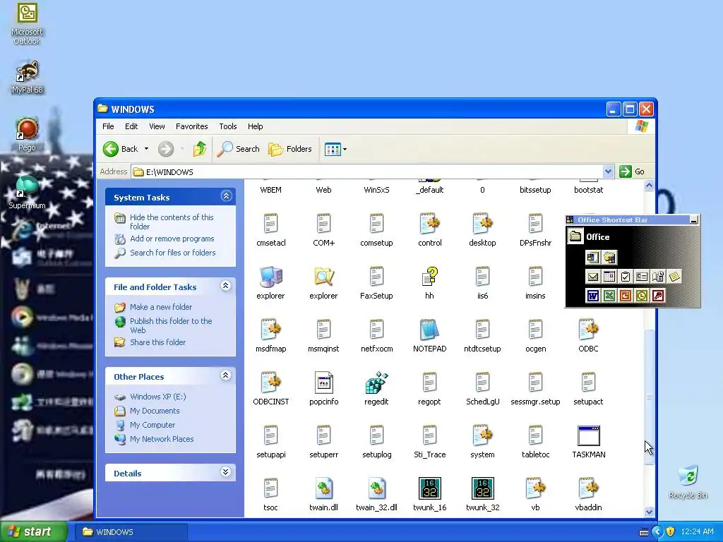Image resolution: width=723 pixels, height=542 pixels.
Task: Open the Favorites menu
Action: (192, 126)
